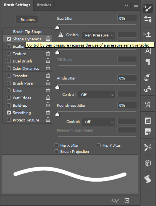Select Brush Tip Shape
The image size is (156, 206).
(27, 32)
